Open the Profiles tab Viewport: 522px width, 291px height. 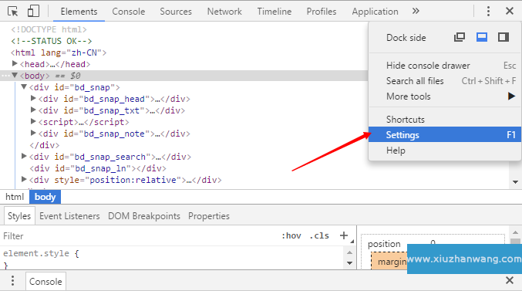[x=322, y=12]
